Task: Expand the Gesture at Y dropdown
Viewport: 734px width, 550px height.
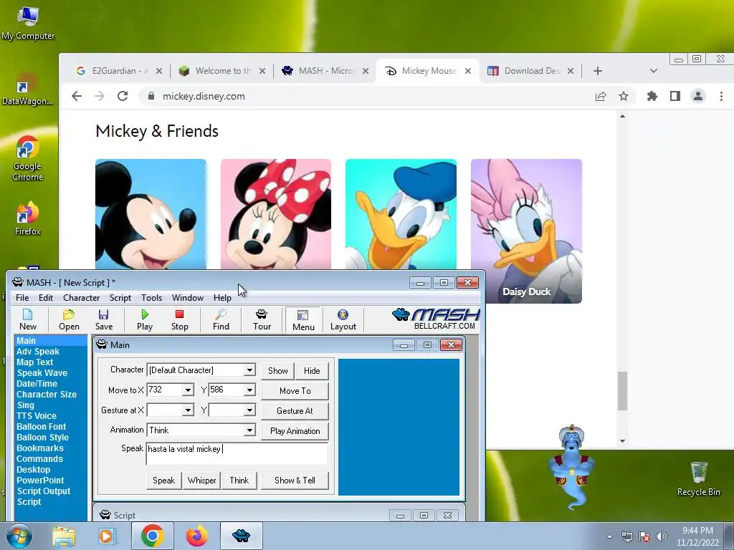Action: pyautogui.click(x=250, y=410)
